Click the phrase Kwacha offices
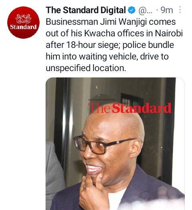Screen dimensions: 192x210 point(114,33)
